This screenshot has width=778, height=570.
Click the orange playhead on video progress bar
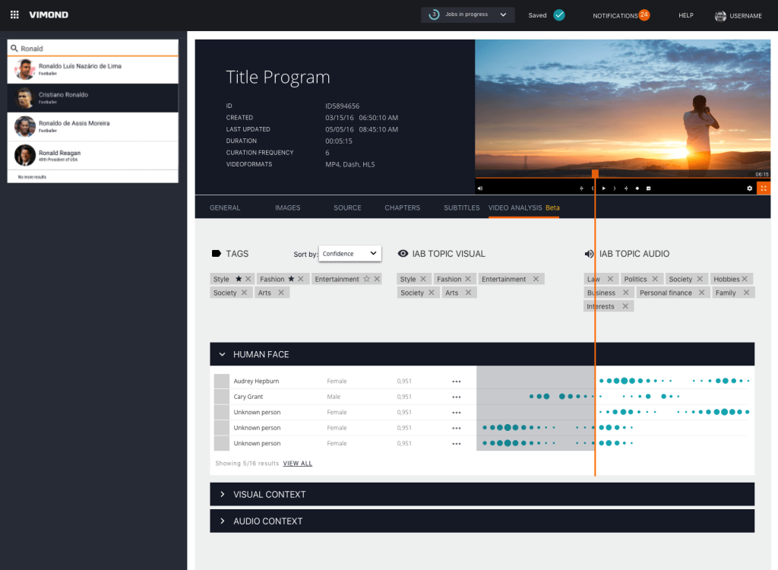595,173
